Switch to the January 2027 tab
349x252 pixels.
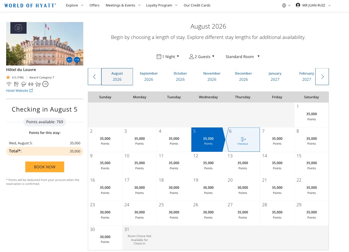point(275,77)
